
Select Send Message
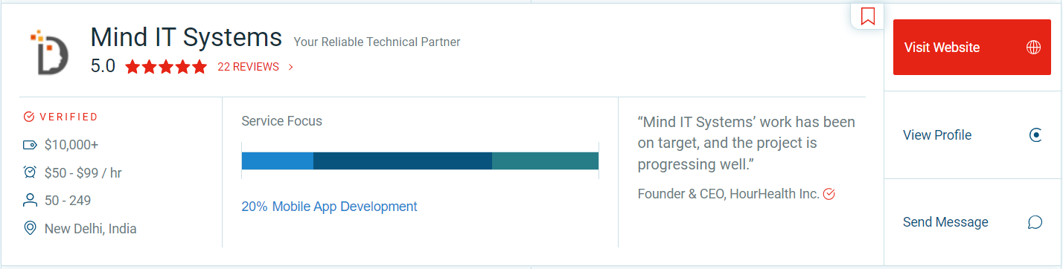pyautogui.click(x=972, y=222)
